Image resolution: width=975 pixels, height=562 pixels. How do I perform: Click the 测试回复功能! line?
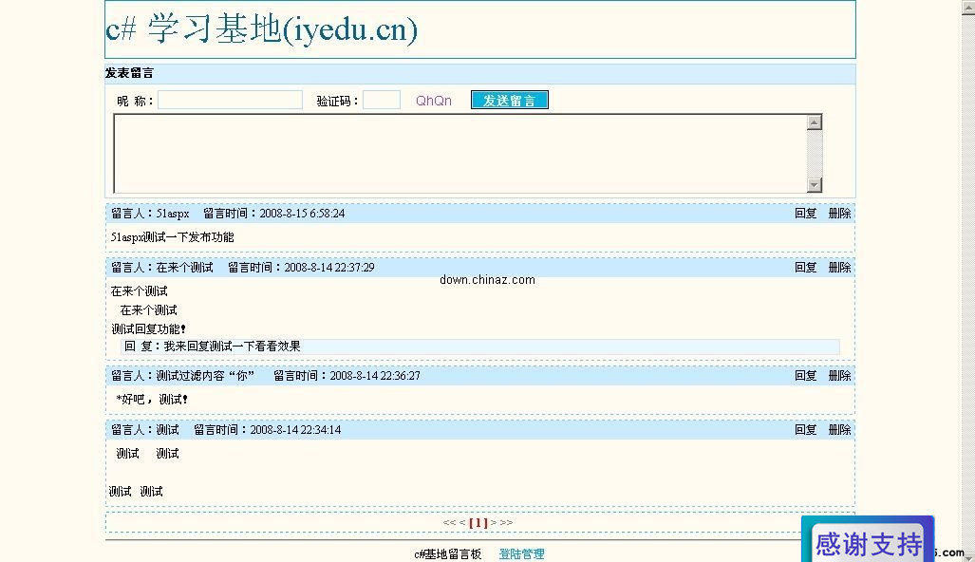[x=149, y=328]
